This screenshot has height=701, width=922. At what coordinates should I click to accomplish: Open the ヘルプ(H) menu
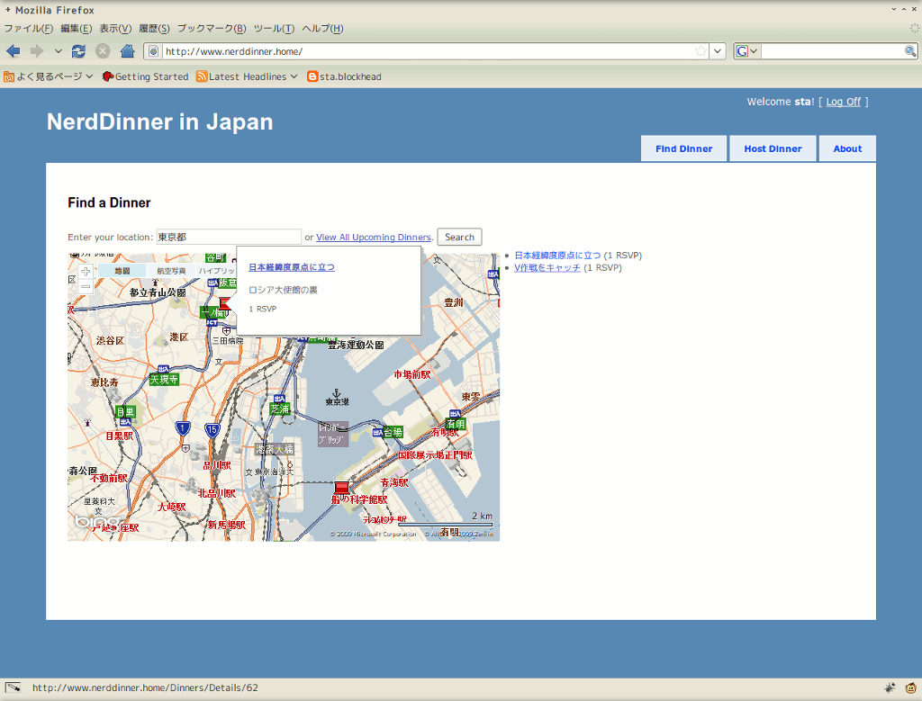pos(322,28)
